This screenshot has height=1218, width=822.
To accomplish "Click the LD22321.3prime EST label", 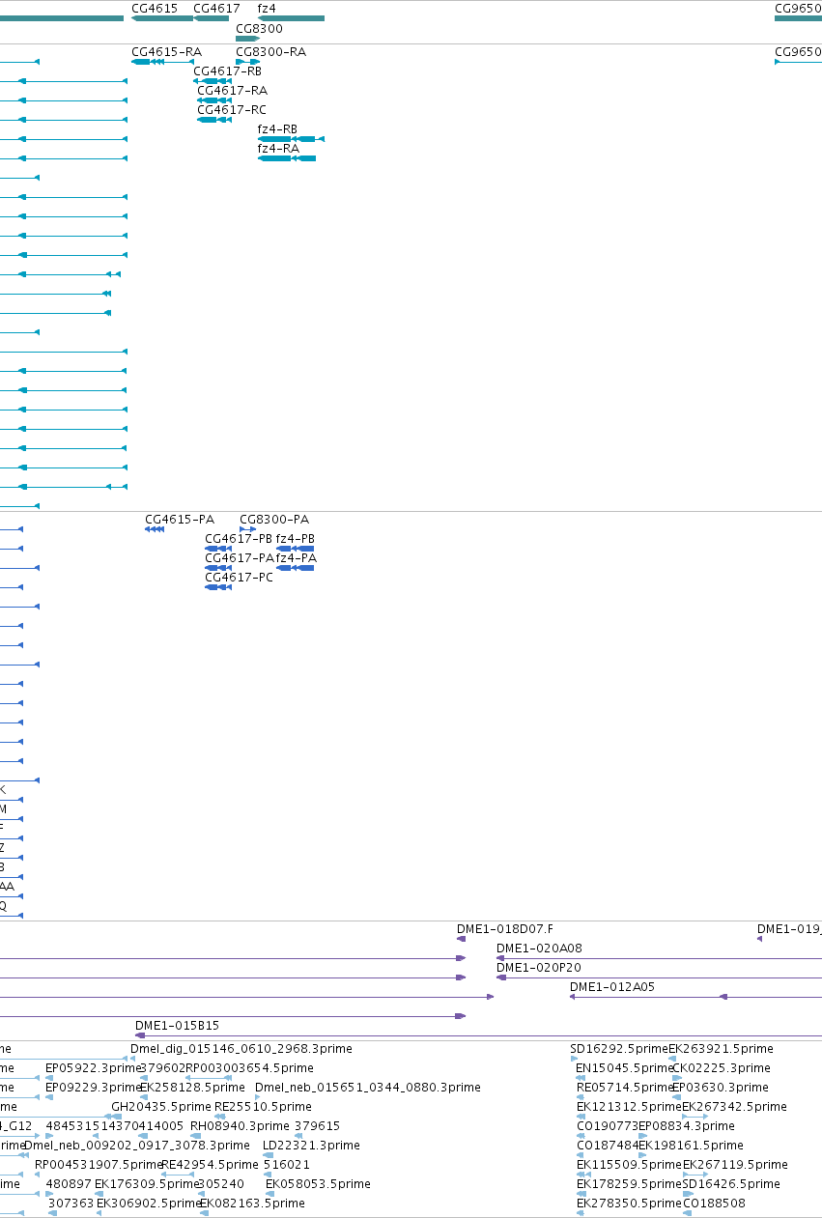I will [311, 1146].
